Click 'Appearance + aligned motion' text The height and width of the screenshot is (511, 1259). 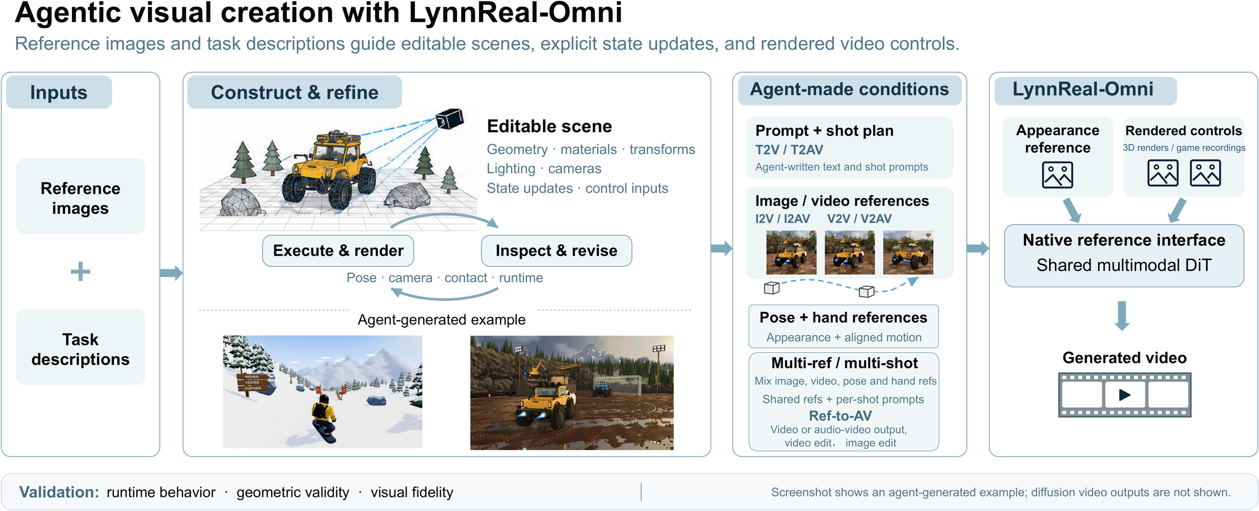tap(844, 338)
